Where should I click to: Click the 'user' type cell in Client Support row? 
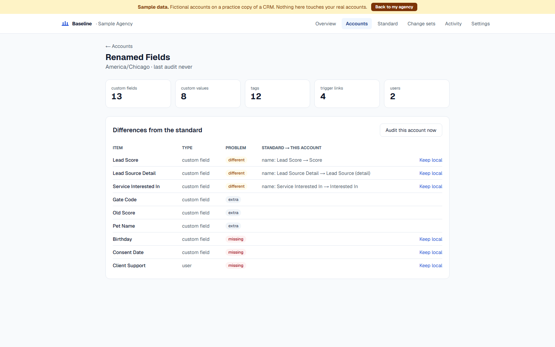click(x=187, y=265)
